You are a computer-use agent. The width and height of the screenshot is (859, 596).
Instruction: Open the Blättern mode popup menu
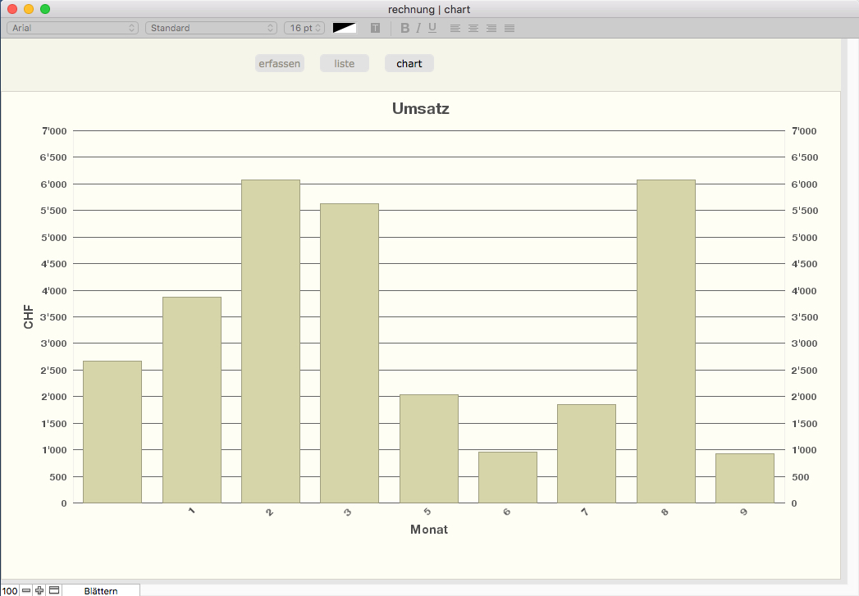(x=101, y=590)
